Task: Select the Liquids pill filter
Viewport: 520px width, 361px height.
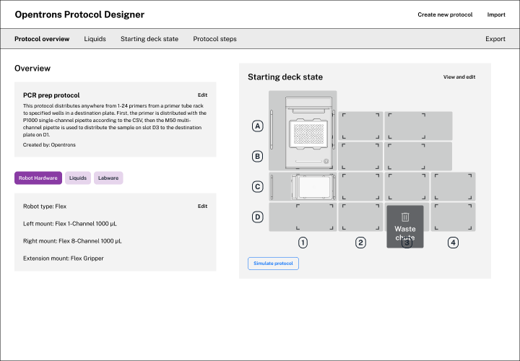Action: [x=78, y=178]
